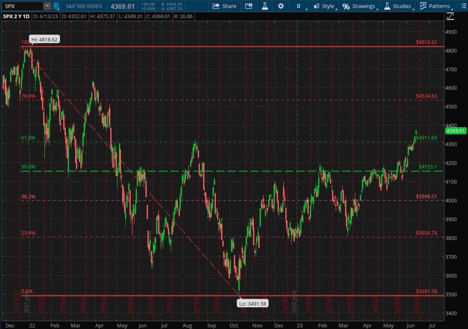468x329 pixels.
Task: Click the Share button
Action: pos(225,6)
